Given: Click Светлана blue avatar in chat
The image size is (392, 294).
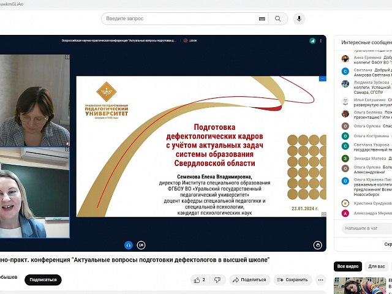Looking at the screenshot, I should 345,72.
